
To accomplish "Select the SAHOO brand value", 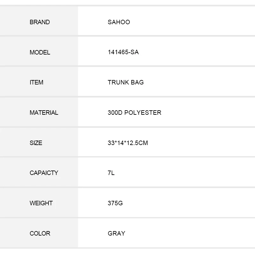I will (x=119, y=22).
